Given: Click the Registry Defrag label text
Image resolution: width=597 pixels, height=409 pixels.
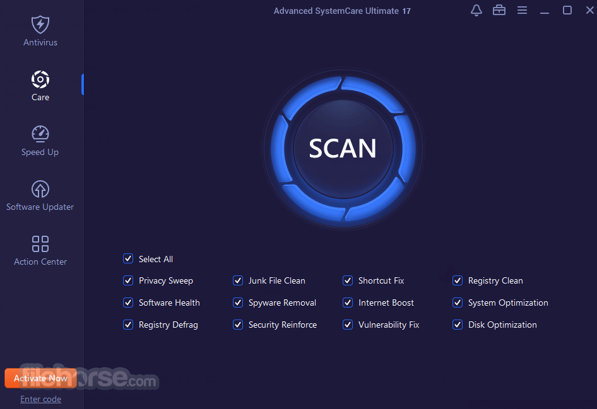Looking at the screenshot, I should (168, 325).
